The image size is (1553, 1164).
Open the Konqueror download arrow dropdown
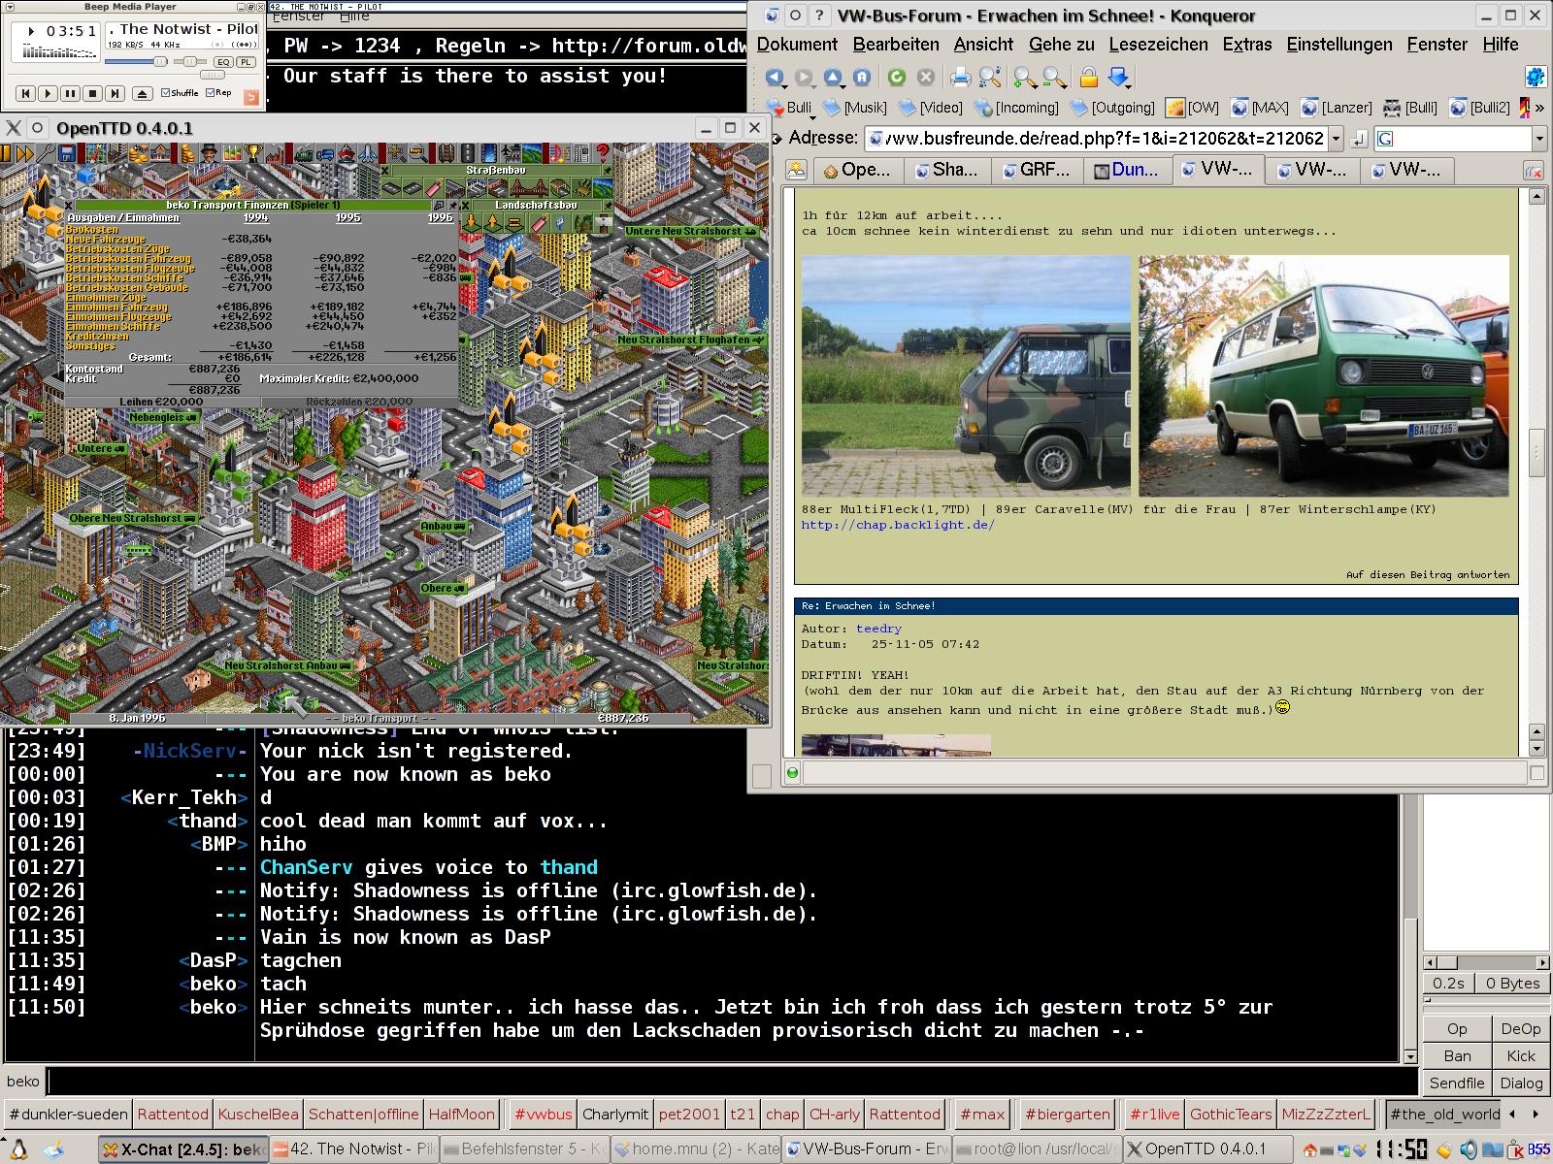1119,77
